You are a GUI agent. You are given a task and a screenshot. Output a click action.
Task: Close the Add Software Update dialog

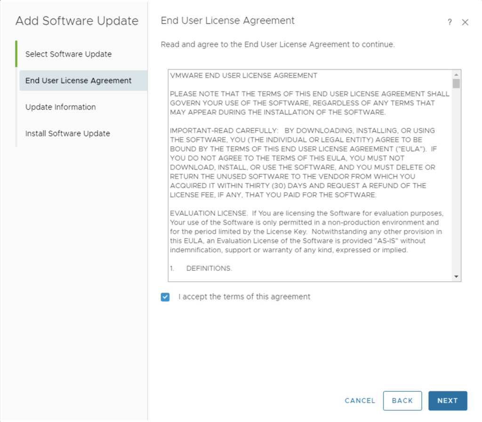(x=465, y=22)
